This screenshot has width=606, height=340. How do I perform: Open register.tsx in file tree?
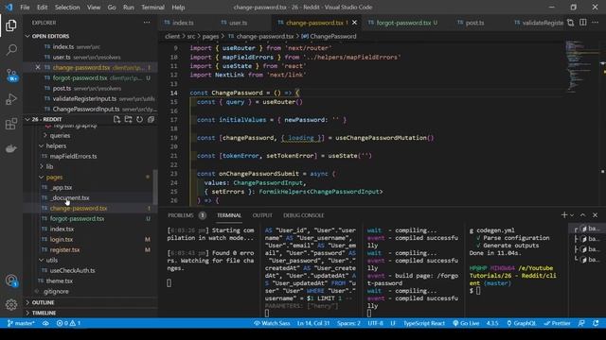point(64,249)
